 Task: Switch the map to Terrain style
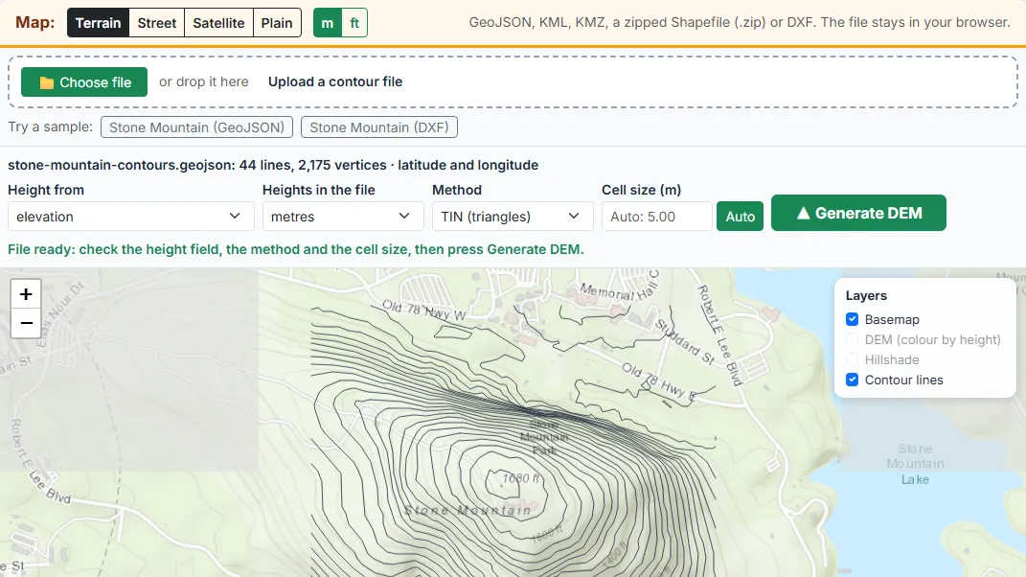click(x=98, y=23)
